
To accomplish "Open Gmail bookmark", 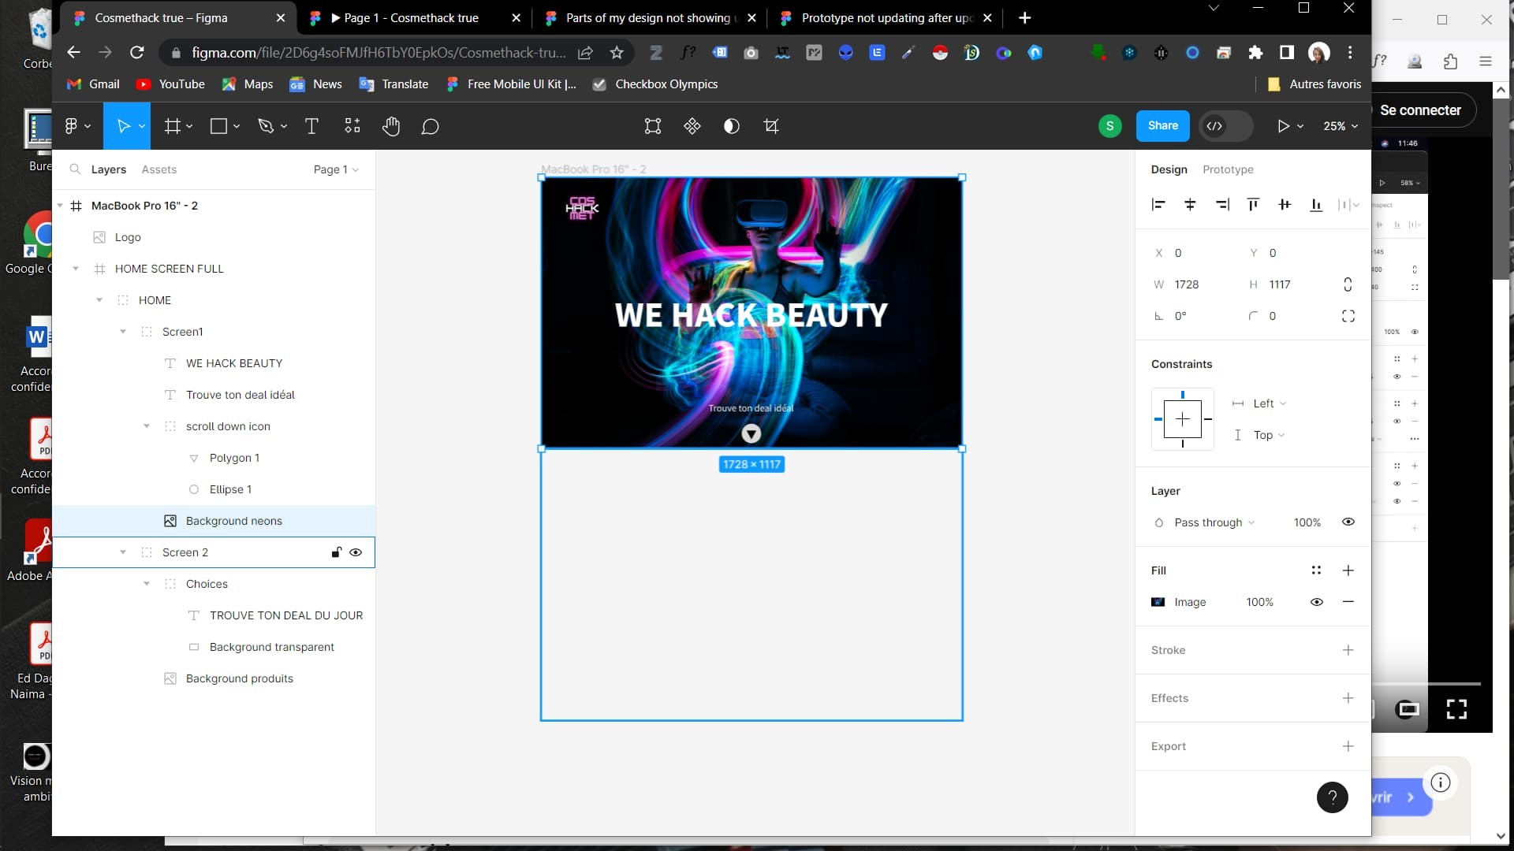I will (94, 84).
